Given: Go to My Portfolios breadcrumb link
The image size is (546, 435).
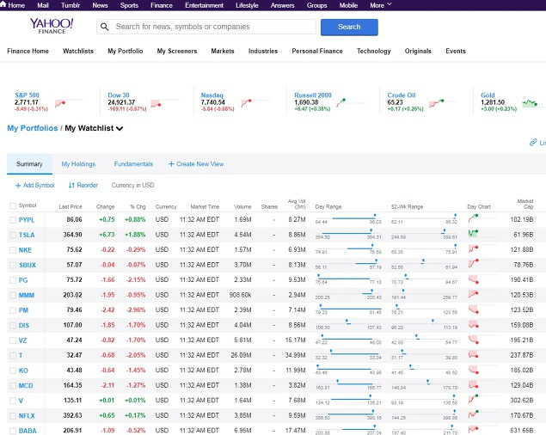Looking at the screenshot, I should click(x=33, y=128).
